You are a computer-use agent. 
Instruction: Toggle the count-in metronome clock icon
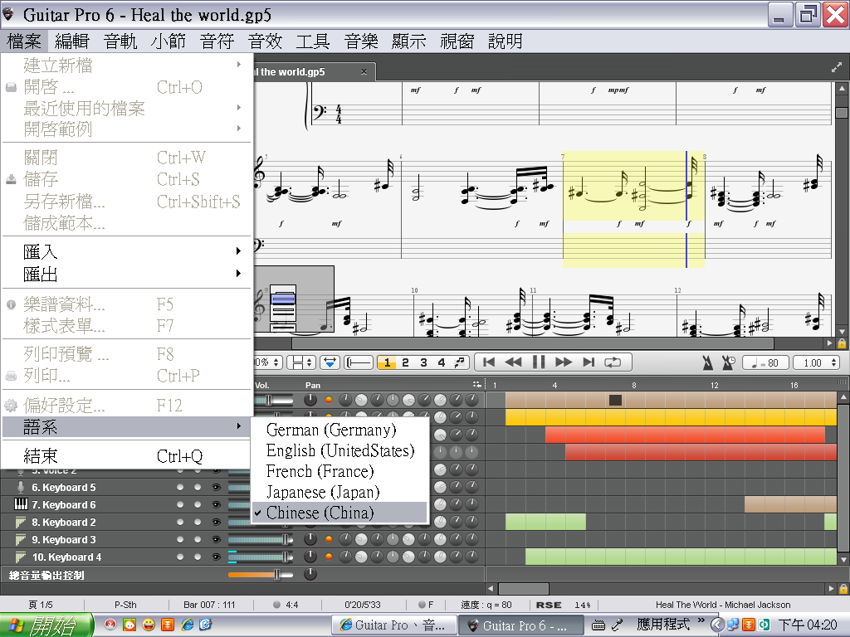(728, 363)
